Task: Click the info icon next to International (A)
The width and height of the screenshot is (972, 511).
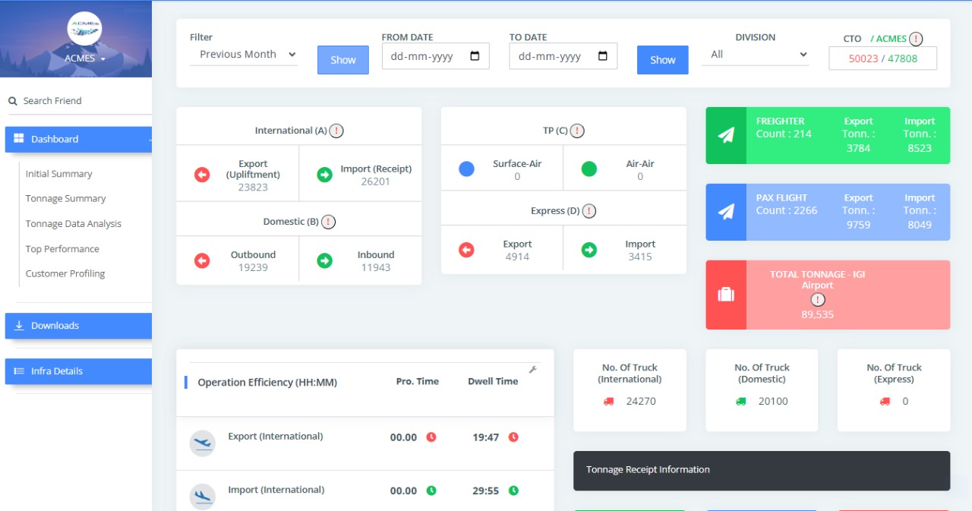Action: (336, 131)
